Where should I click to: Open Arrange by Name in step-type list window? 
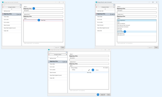(x=105, y=7)
